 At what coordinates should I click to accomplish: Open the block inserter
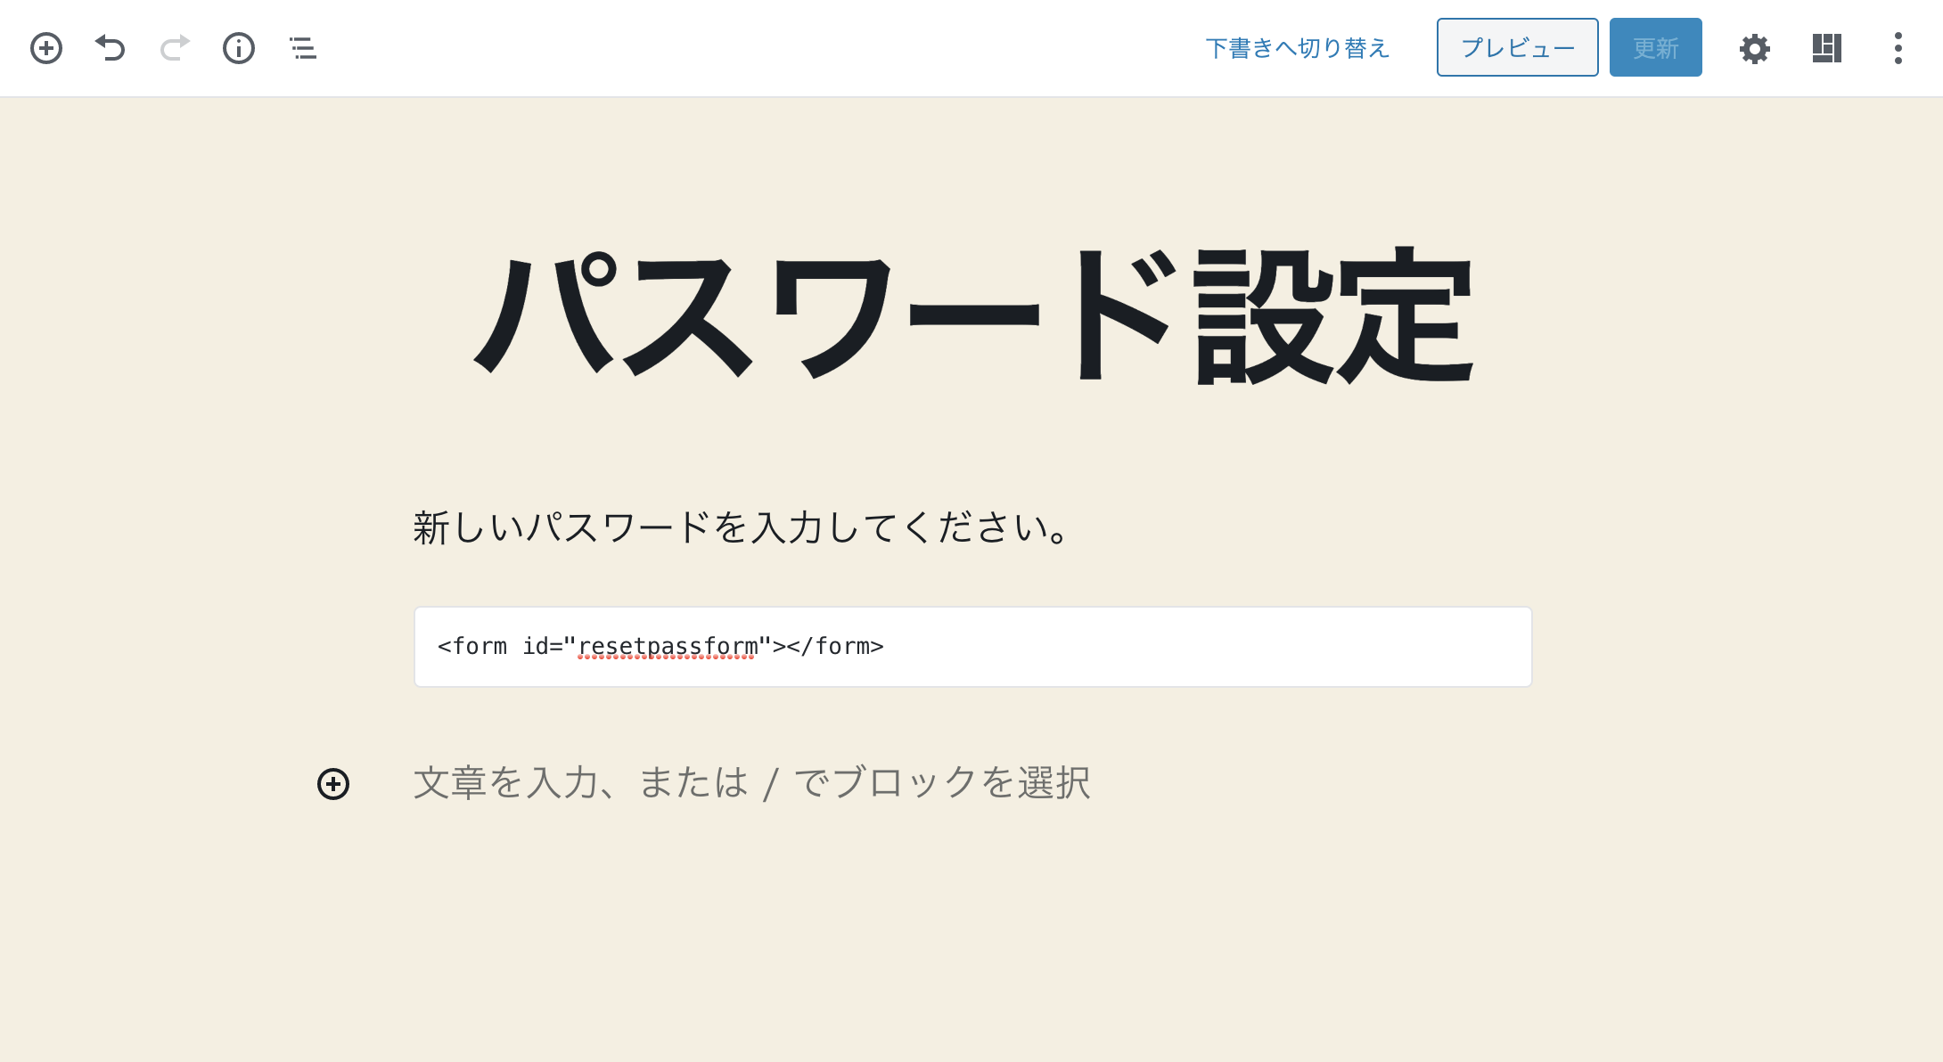click(45, 47)
